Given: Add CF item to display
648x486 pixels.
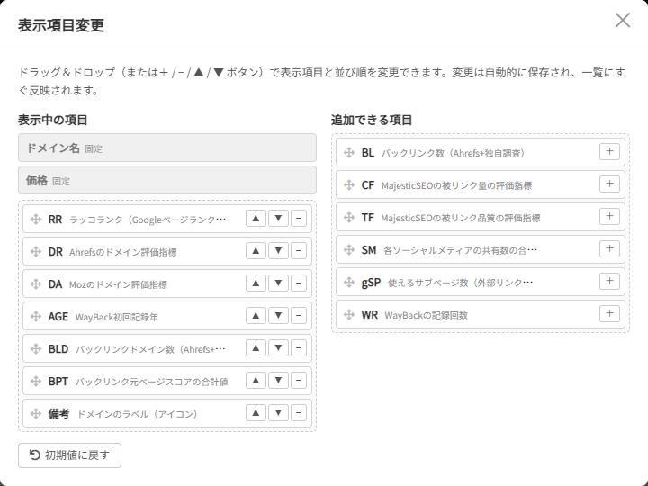Looking at the screenshot, I should pyautogui.click(x=609, y=184).
